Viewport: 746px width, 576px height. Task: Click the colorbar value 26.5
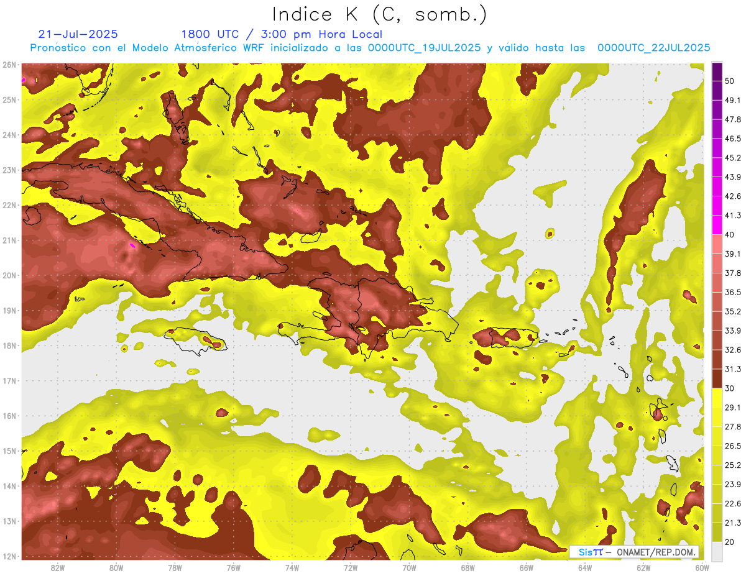[734, 446]
